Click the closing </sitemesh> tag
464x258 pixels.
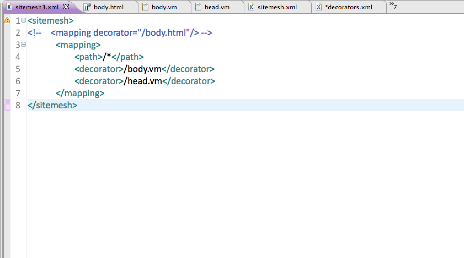[52, 105]
